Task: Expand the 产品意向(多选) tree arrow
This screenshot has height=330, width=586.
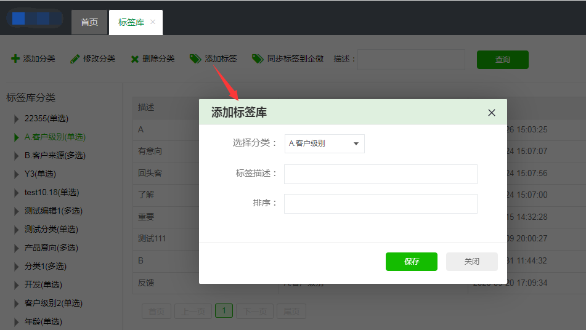Action: (17, 248)
